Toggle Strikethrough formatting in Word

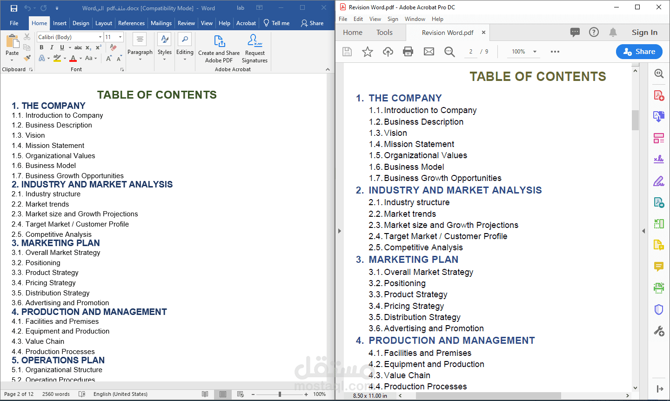(x=78, y=47)
